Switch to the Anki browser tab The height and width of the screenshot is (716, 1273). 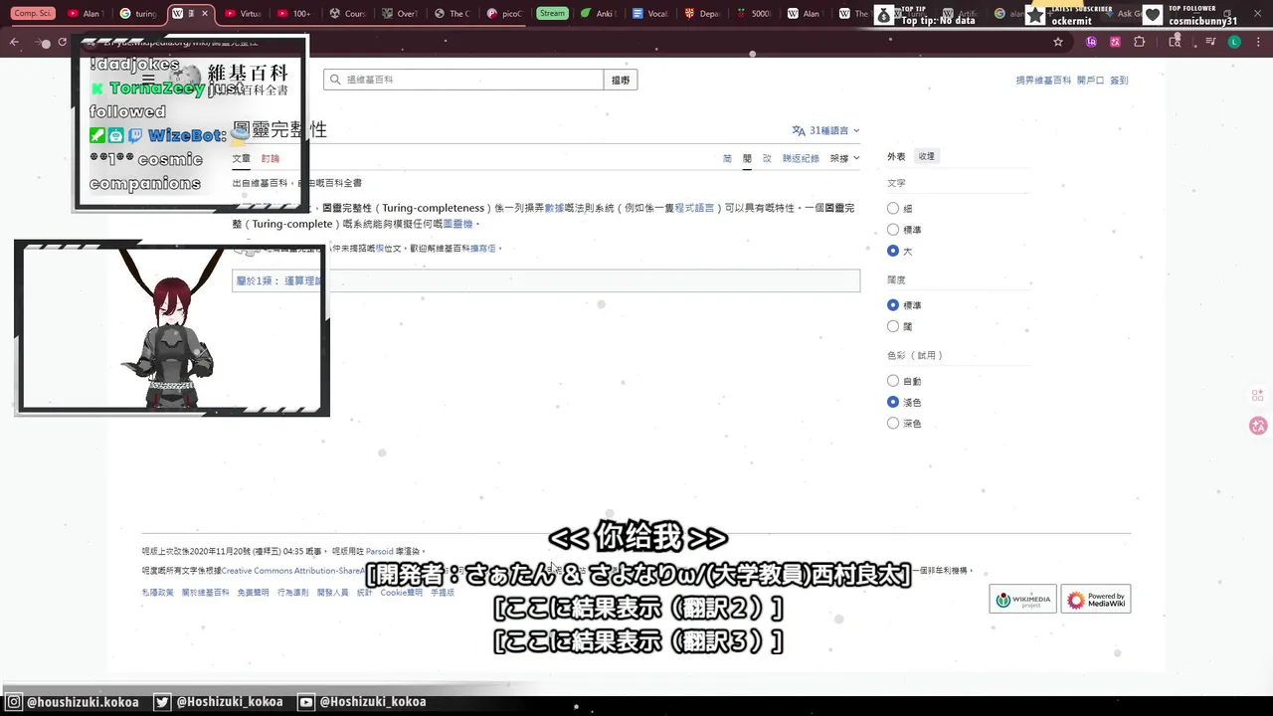point(599,14)
